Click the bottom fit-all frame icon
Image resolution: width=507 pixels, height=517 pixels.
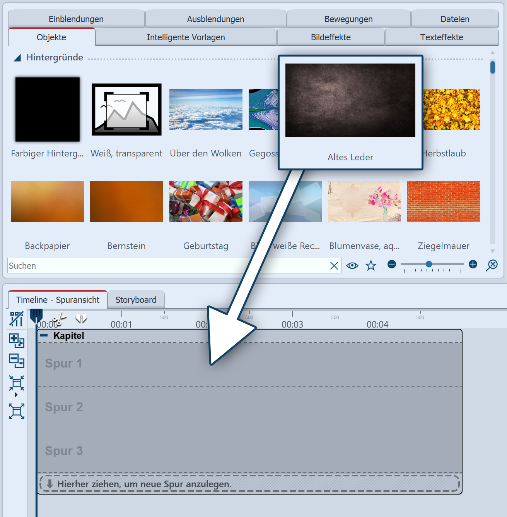pyautogui.click(x=17, y=411)
